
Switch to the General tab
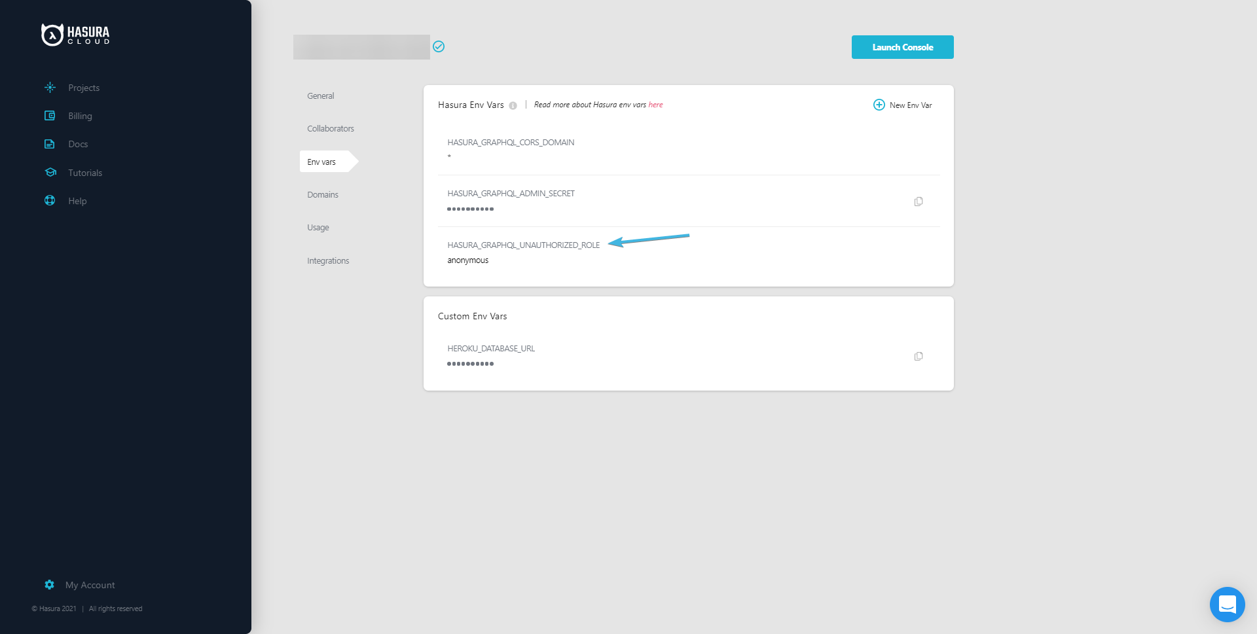point(321,96)
